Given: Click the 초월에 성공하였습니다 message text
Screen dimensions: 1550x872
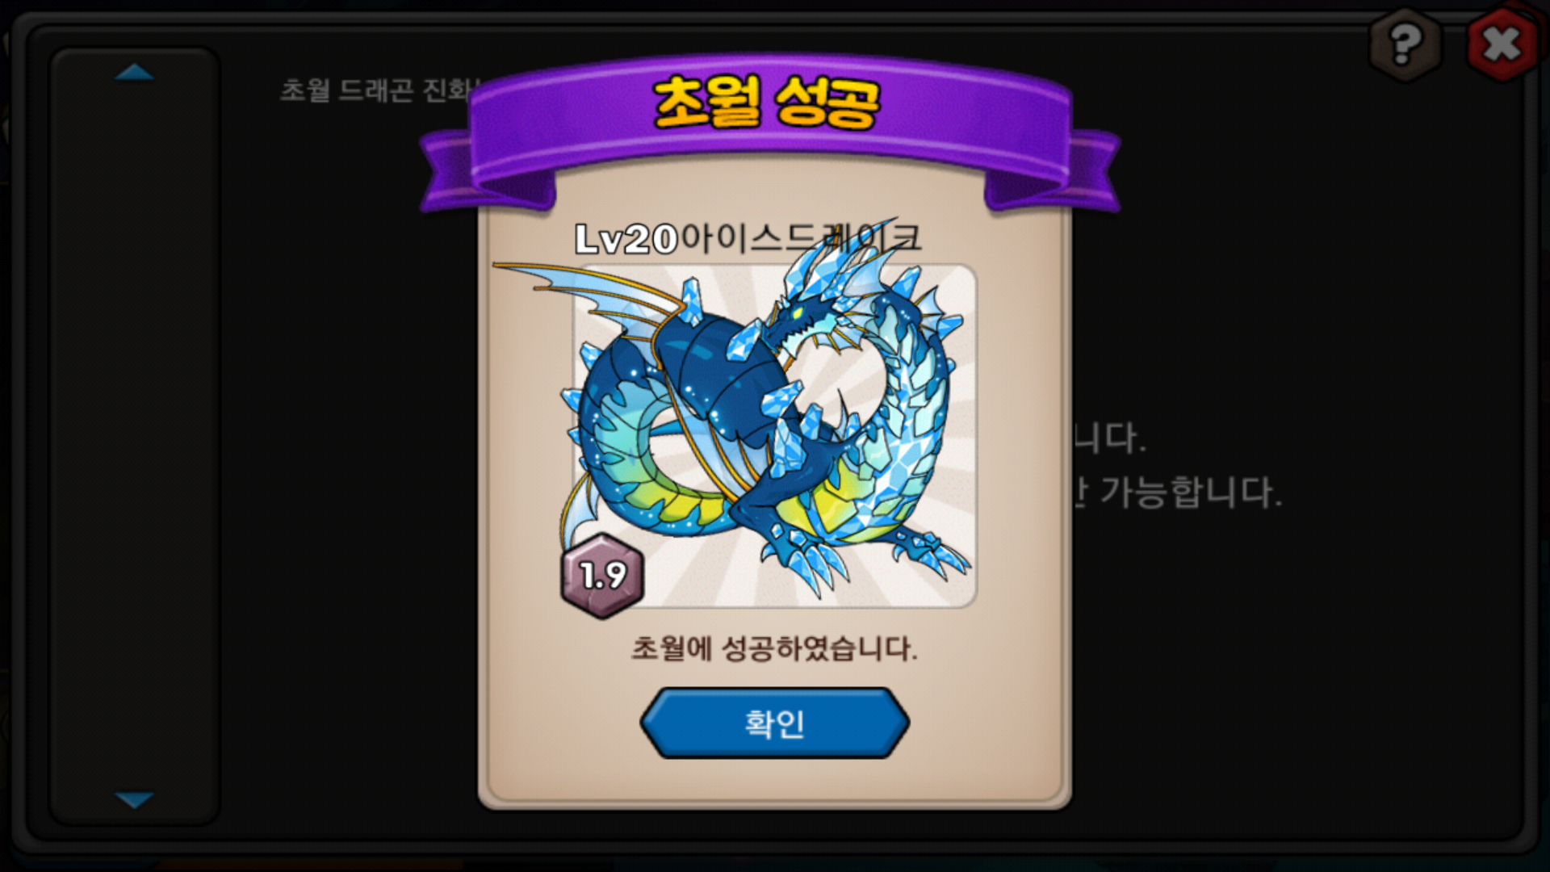Looking at the screenshot, I should click(x=774, y=648).
